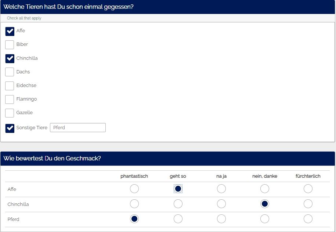336x232 pixels.
Task: Tick the Dachs checkbox
Action: pyautogui.click(x=10, y=72)
